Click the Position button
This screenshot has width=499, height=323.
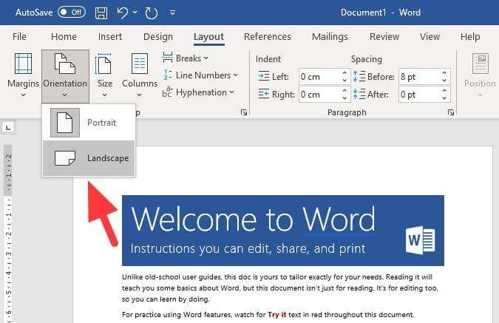480,75
